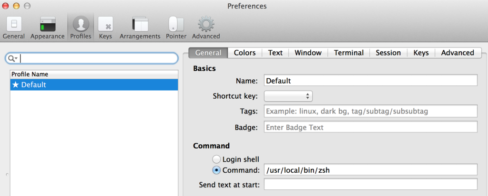Select the Default profile in list

click(94, 84)
